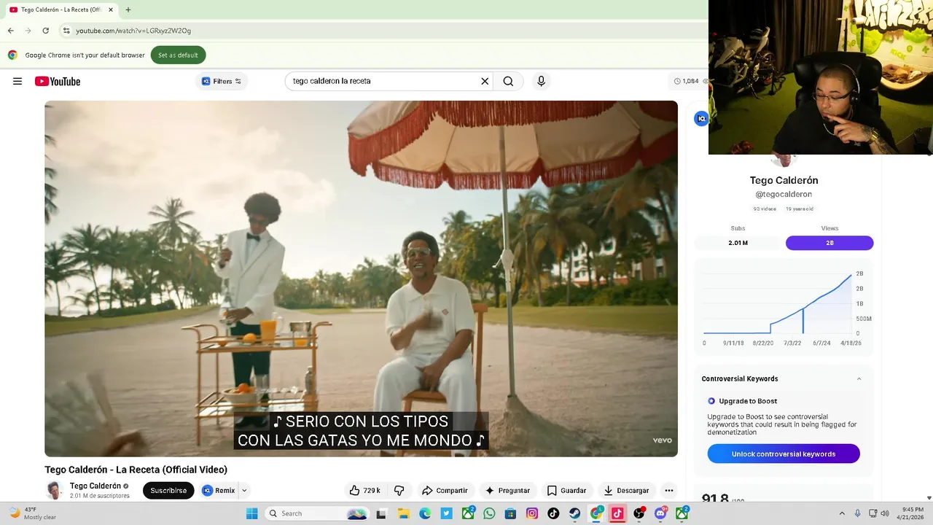
Task: Open a new browser tab
Action: (x=128, y=9)
